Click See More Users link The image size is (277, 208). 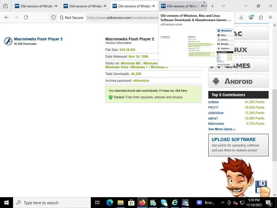[222, 129]
